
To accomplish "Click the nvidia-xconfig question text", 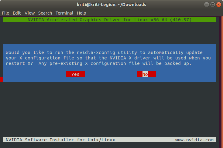I will [x=108, y=58].
